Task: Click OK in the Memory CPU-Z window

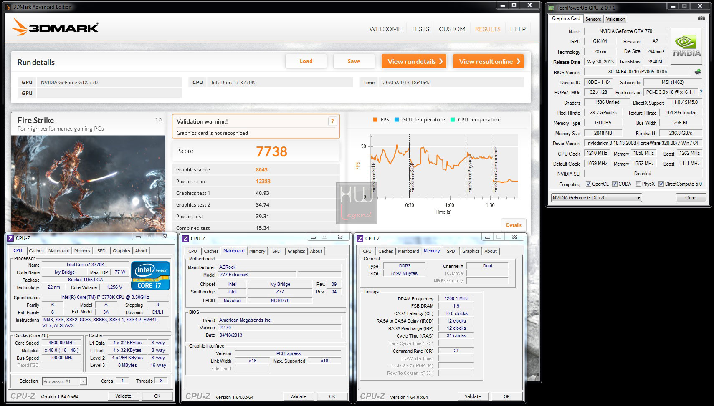Action: point(506,396)
